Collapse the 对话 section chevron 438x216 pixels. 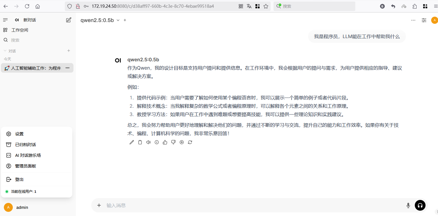point(5,51)
